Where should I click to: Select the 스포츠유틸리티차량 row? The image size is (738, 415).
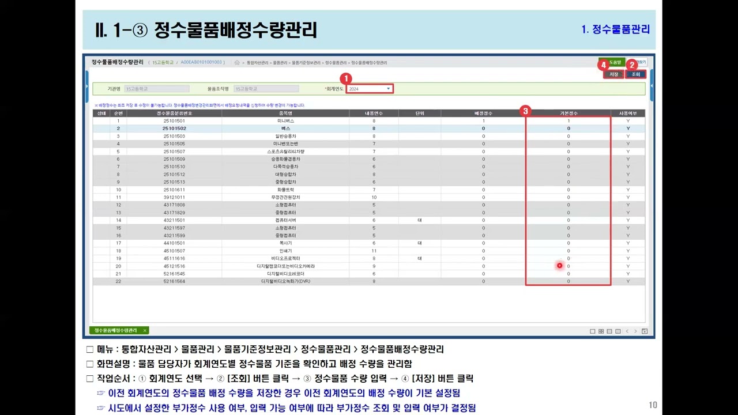(x=369, y=152)
